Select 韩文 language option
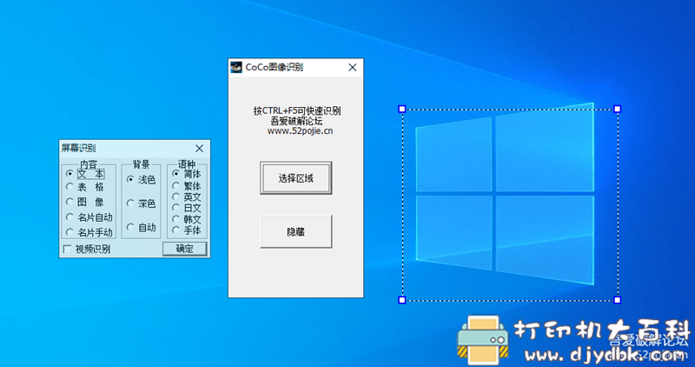The height and width of the screenshot is (367, 695). click(176, 219)
